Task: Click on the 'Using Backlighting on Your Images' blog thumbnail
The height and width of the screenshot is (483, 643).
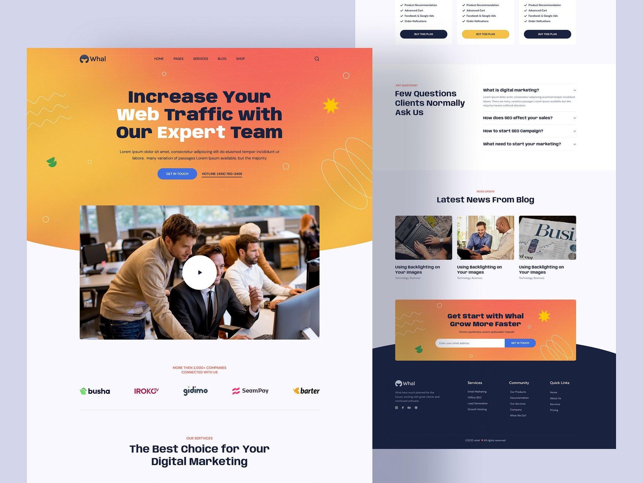Action: point(423,238)
